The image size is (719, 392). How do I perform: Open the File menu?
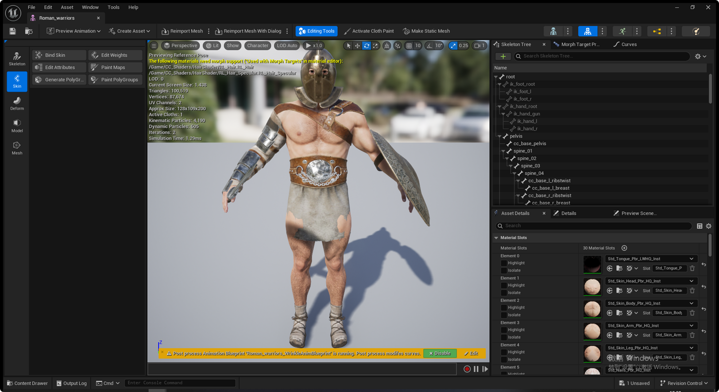click(x=32, y=7)
